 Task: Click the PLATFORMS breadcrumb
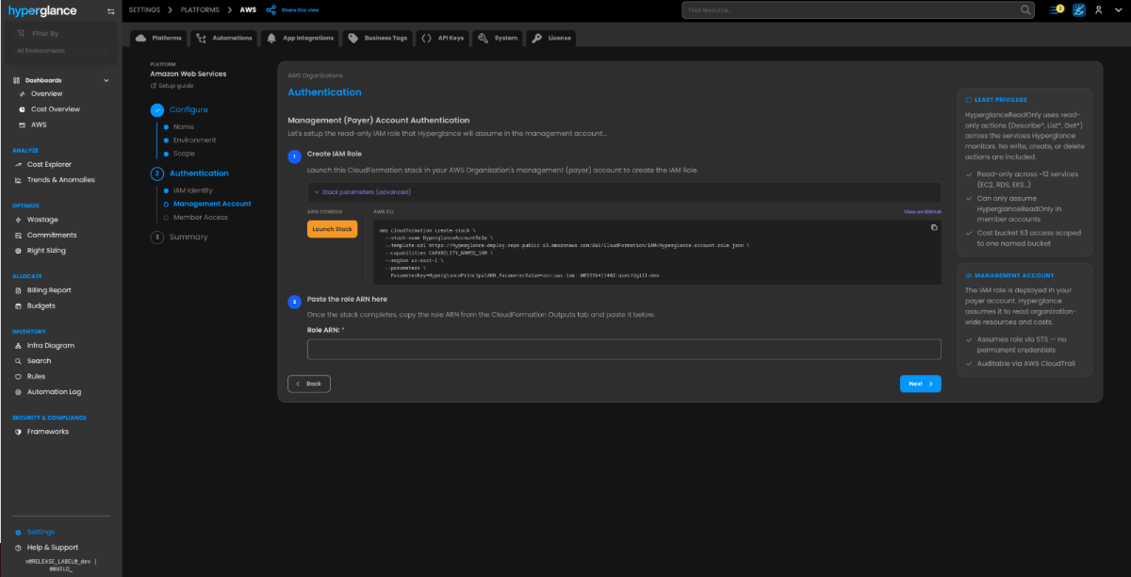202,9
